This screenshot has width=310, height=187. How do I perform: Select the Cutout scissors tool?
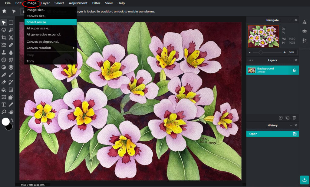[11, 37]
